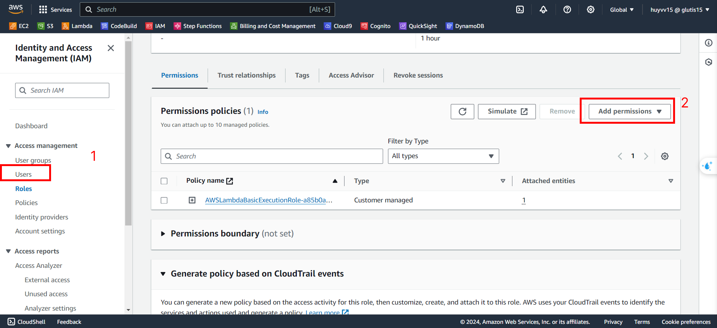The height and width of the screenshot is (328, 717).
Task: Click the sidebar vertical scrollbar
Action: 129,133
